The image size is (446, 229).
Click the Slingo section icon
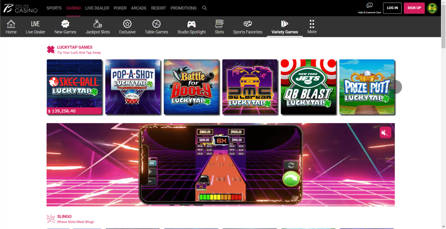point(51,219)
